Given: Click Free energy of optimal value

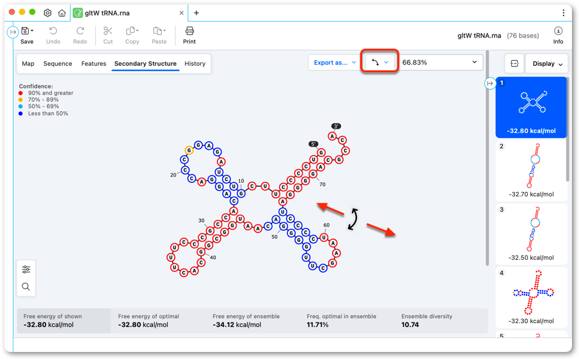Looking at the screenshot, I should (143, 324).
